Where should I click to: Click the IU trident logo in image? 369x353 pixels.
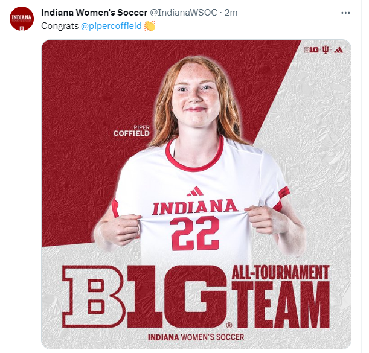click(x=325, y=50)
